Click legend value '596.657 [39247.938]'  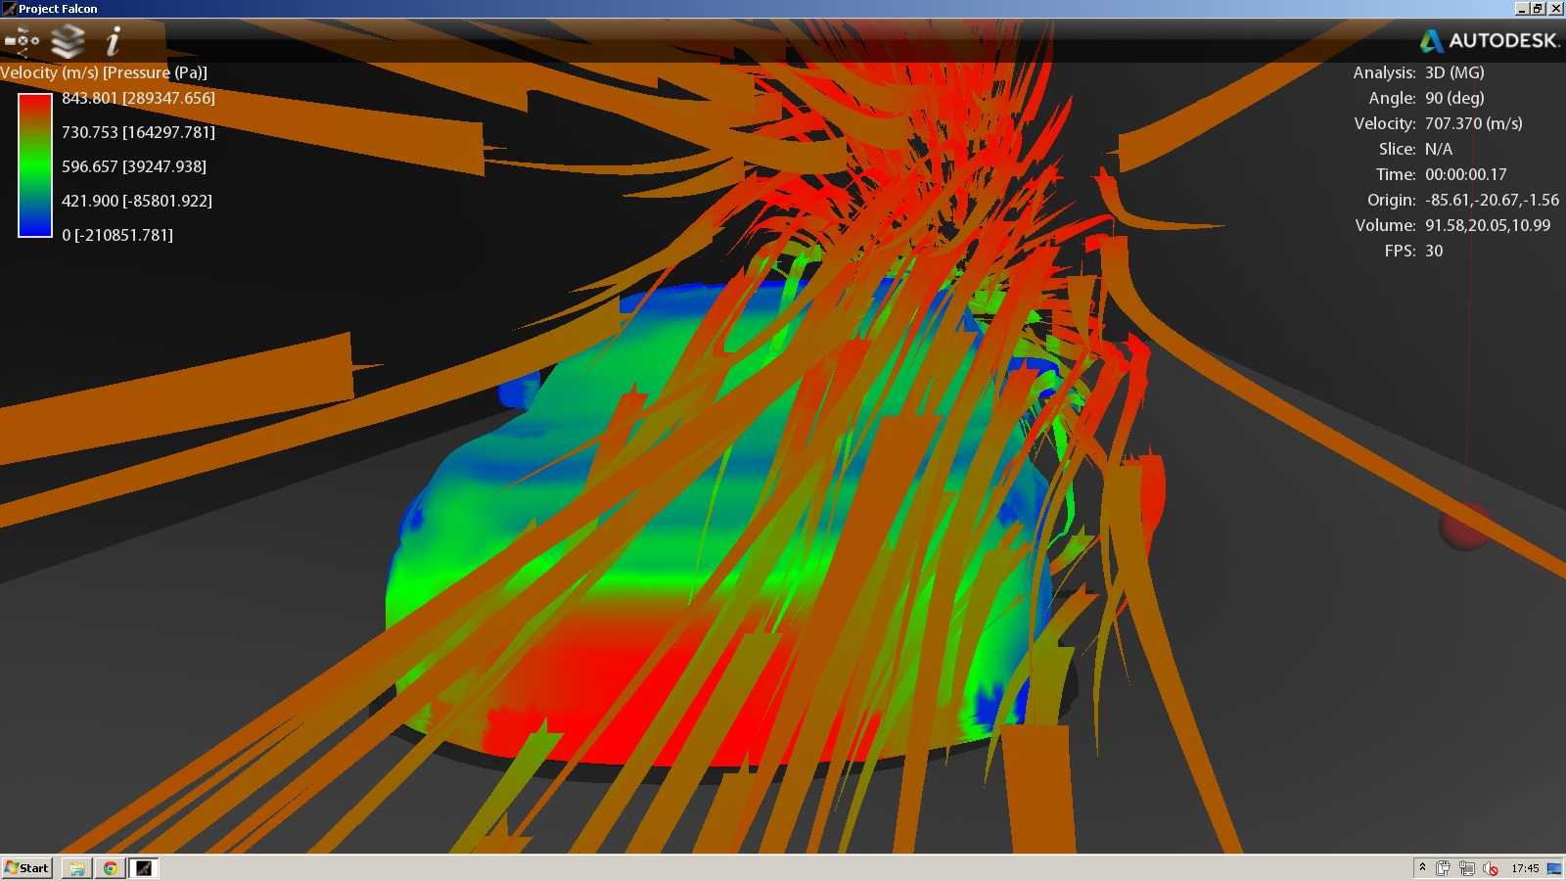[x=134, y=166]
